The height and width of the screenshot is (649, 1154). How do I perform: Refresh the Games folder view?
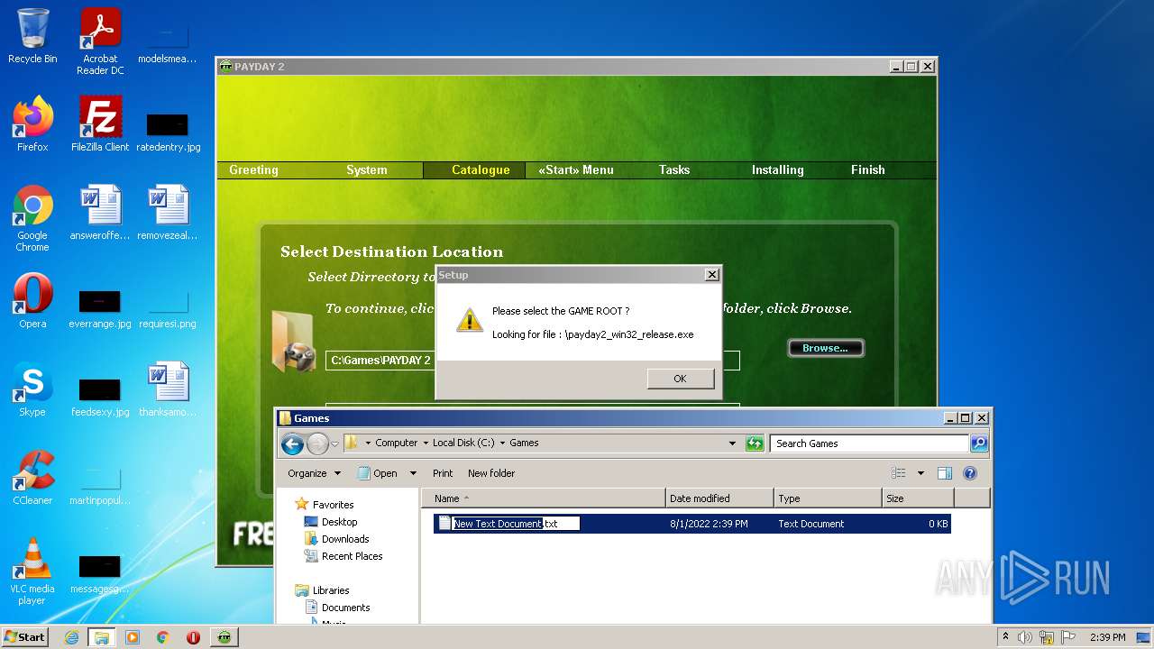click(x=755, y=443)
